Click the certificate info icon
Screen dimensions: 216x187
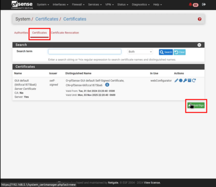(x=107, y=85)
